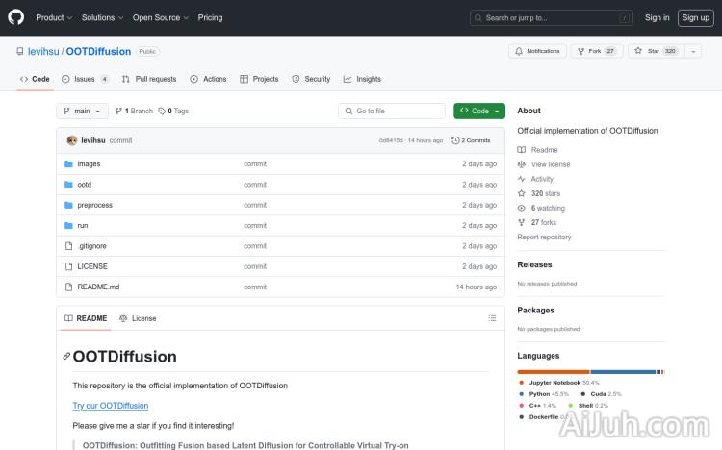Toggle Notifications for this repository

[x=538, y=51]
